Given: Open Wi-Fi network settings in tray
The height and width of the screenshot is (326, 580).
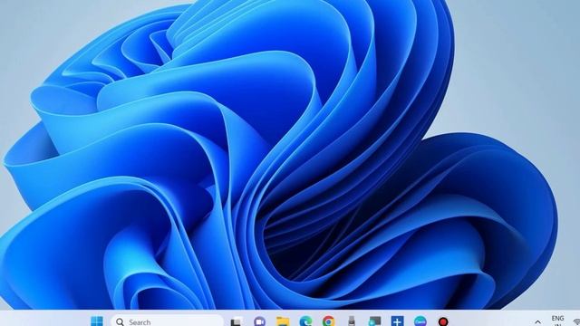Looking at the screenshot, I should click(x=576, y=322).
